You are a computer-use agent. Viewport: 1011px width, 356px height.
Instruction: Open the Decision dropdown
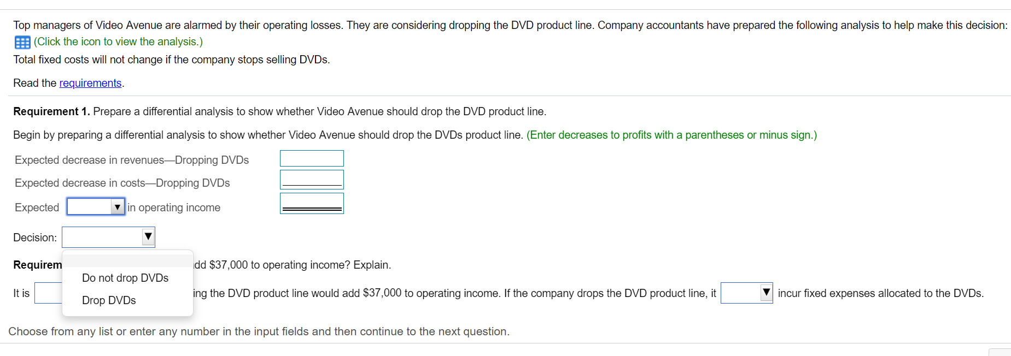(x=108, y=237)
